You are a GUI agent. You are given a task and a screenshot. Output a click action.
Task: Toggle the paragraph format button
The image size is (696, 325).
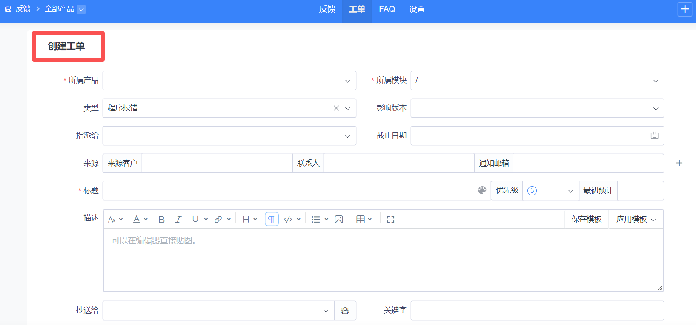click(271, 219)
